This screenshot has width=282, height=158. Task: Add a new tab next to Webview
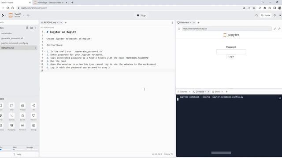[x=199, y=22]
